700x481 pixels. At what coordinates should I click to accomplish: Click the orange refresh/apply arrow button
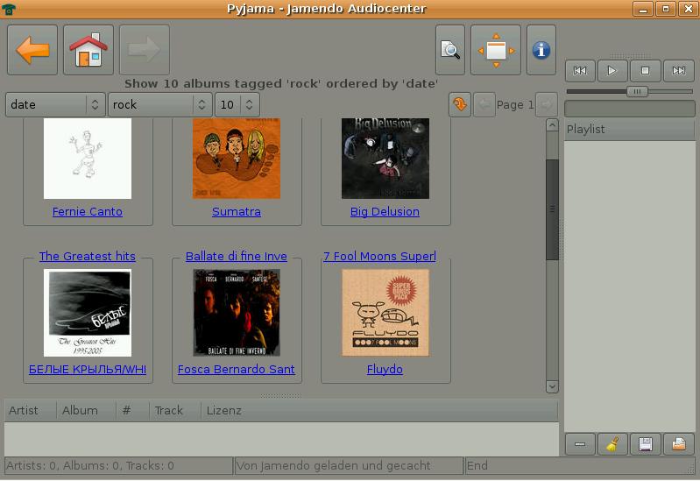(x=460, y=105)
